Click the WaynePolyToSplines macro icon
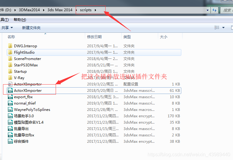This screenshot has width=233, height=160. pyautogui.click(x=10, y=109)
